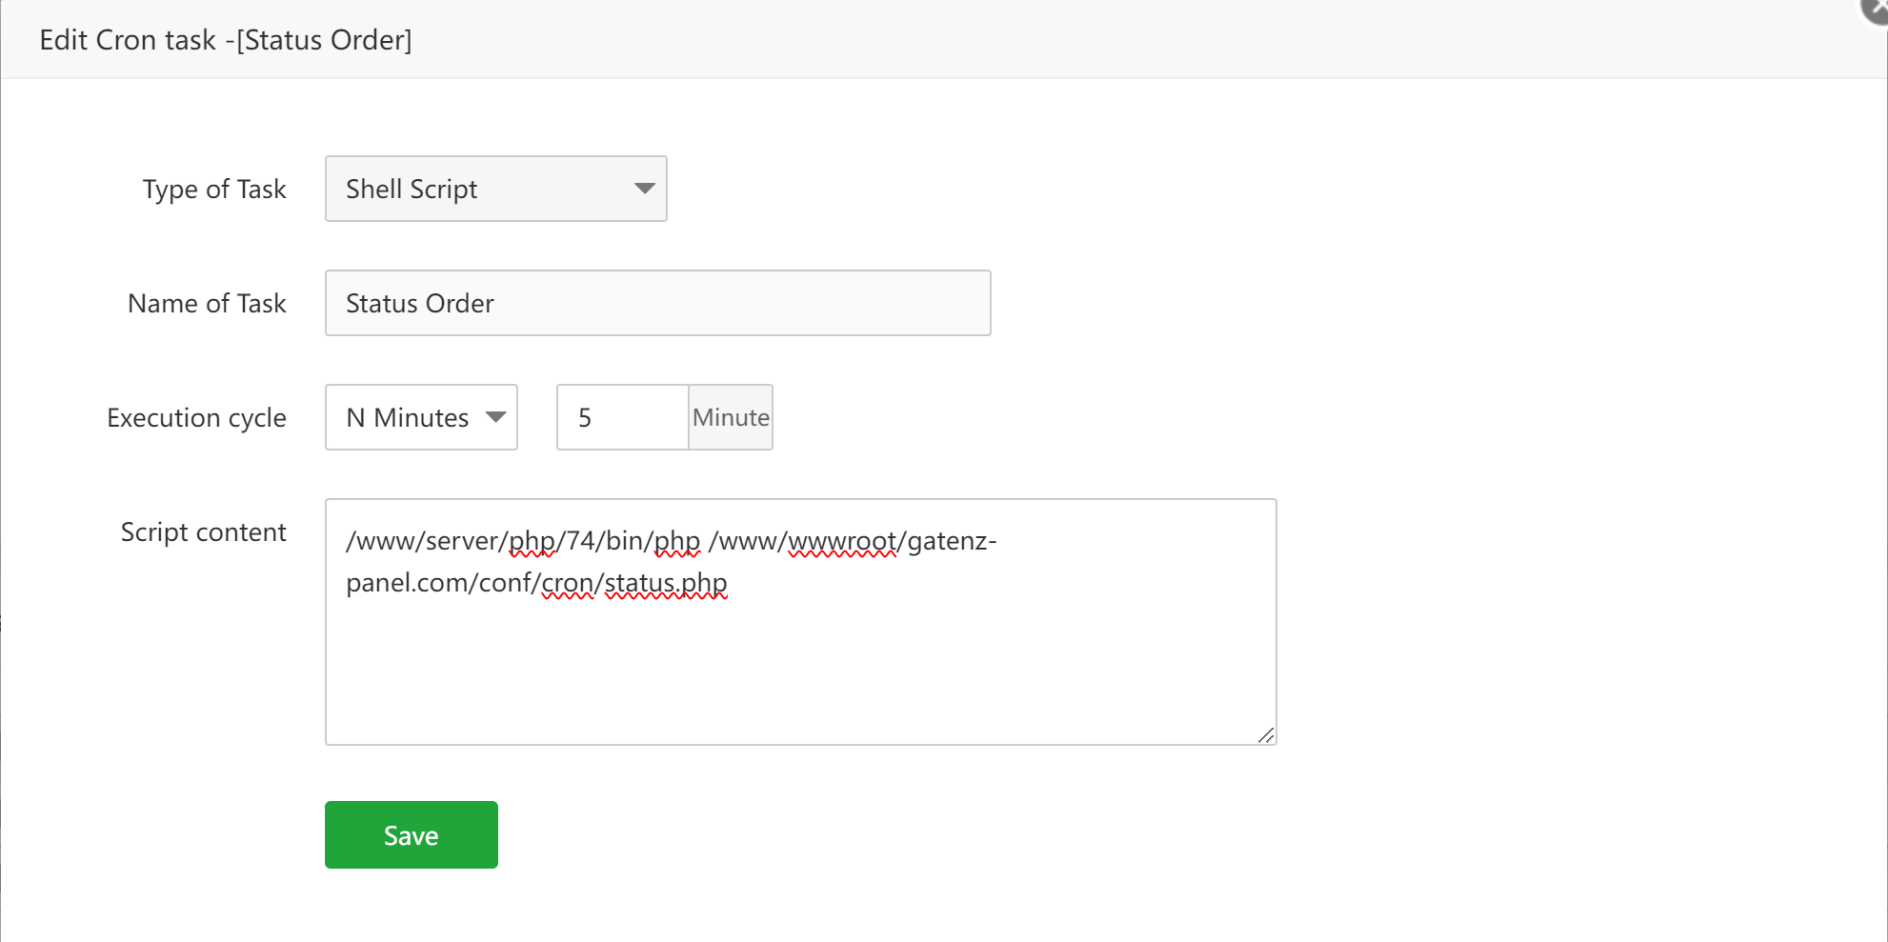Close the Edit Cron task dialog

(x=1877, y=8)
